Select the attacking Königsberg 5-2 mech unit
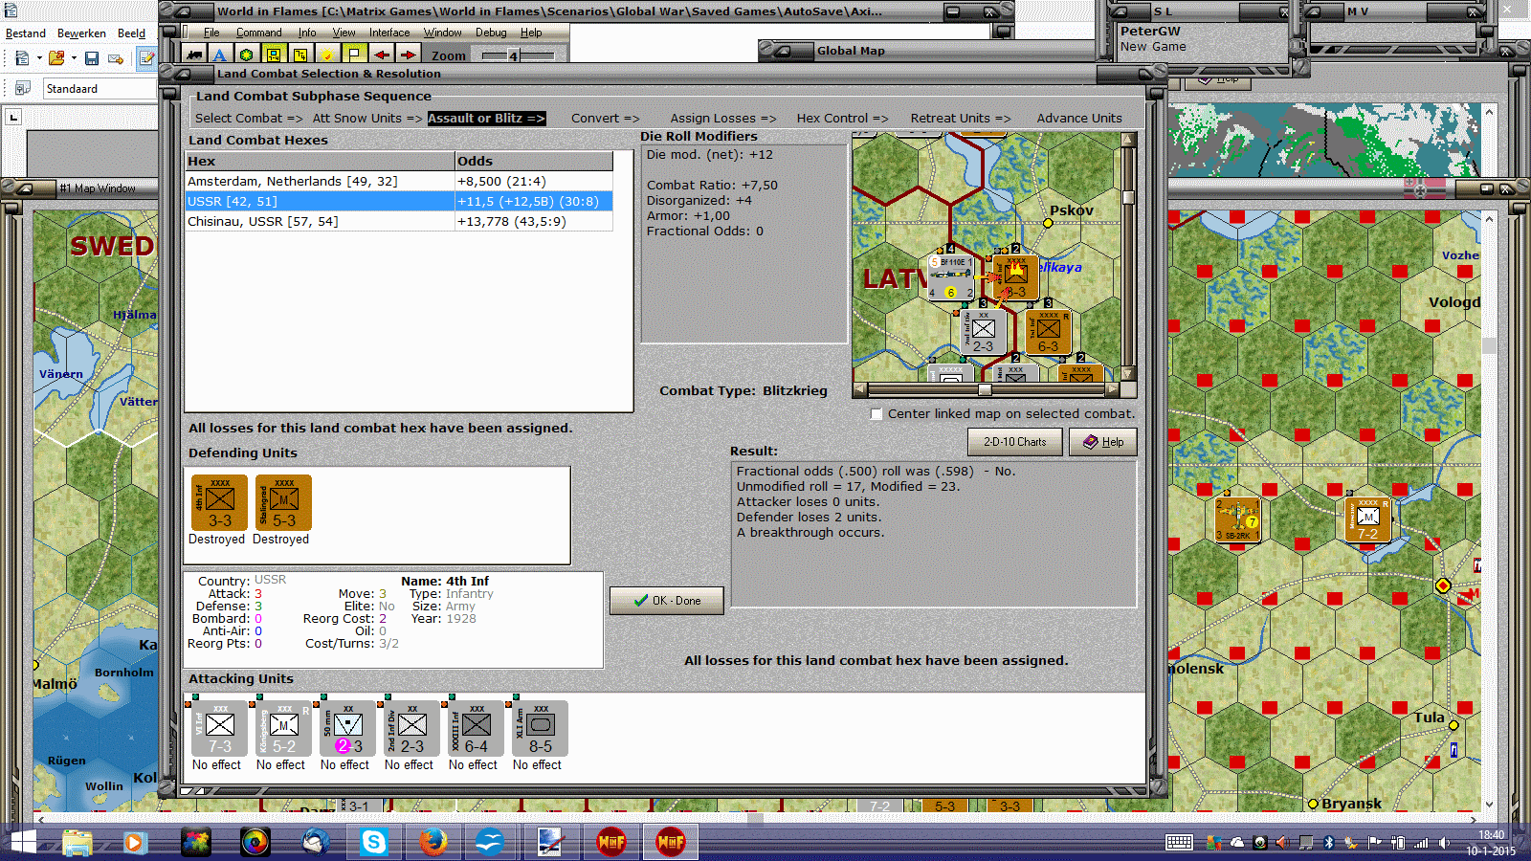 [284, 729]
